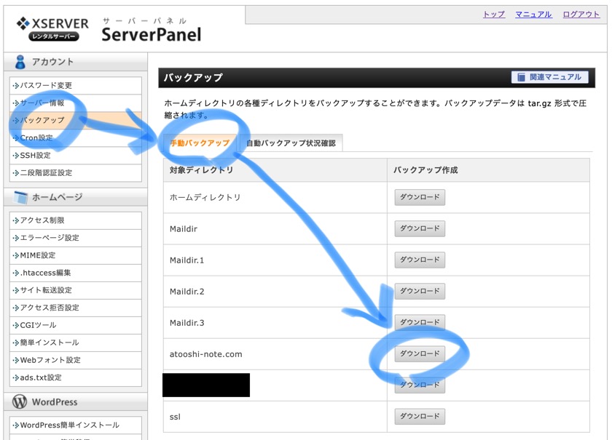This screenshot has width=612, height=440.
Task: Open the 関連マニュアル manual button
Action: 550,77
